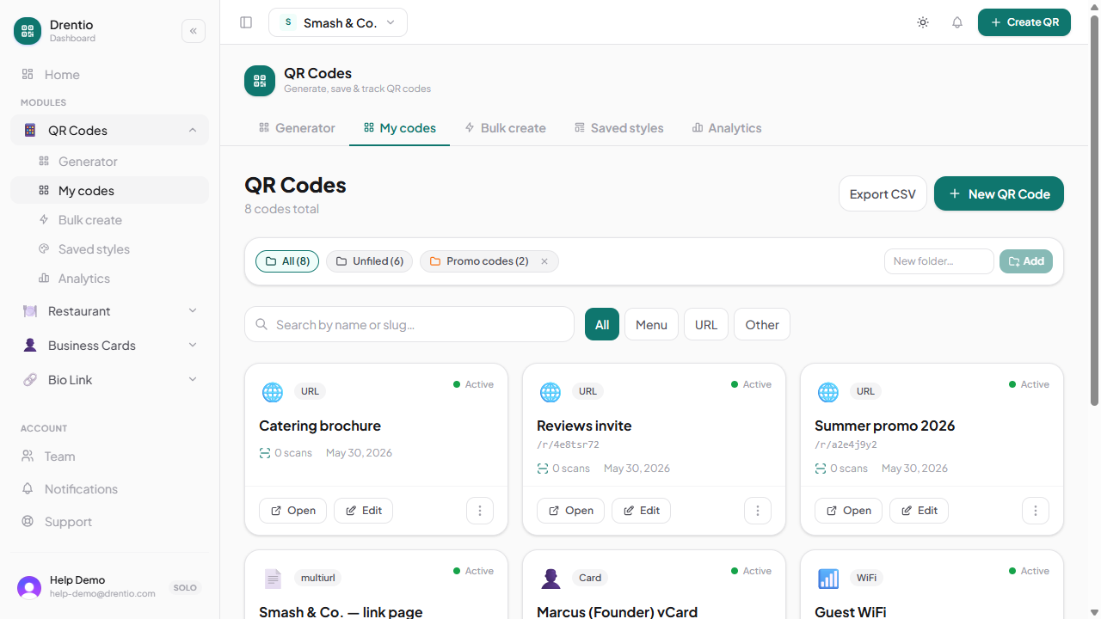
Task: Edit the Summer promo 2026 code
Action: click(x=919, y=511)
